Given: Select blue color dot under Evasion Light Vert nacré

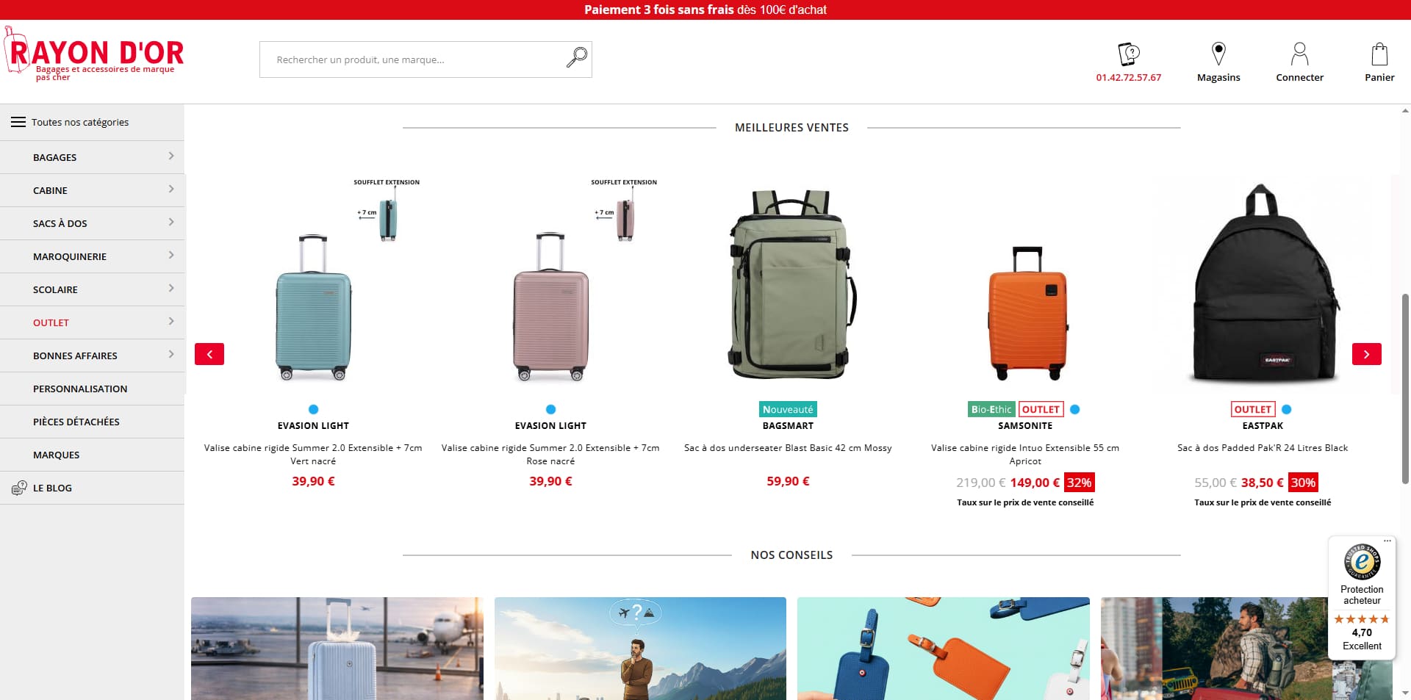Looking at the screenshot, I should (x=314, y=409).
